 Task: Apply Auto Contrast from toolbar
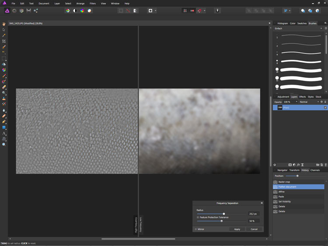point(75,10)
